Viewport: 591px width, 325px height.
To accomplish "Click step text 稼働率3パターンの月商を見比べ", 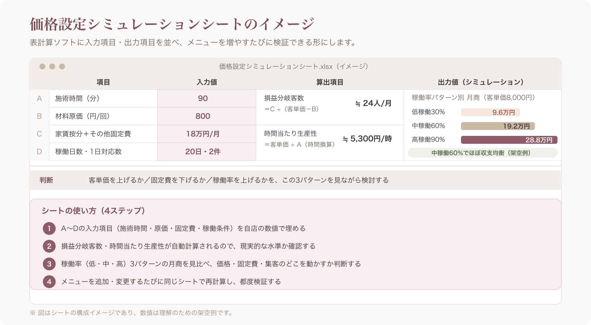I will tap(211, 264).
